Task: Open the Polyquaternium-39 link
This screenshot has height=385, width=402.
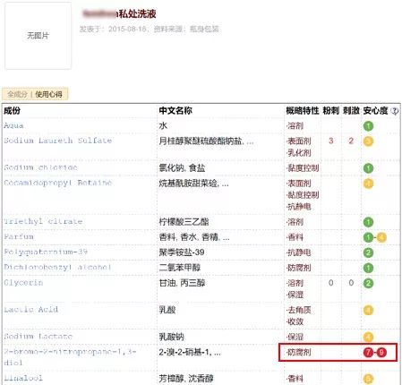Action: click(46, 252)
